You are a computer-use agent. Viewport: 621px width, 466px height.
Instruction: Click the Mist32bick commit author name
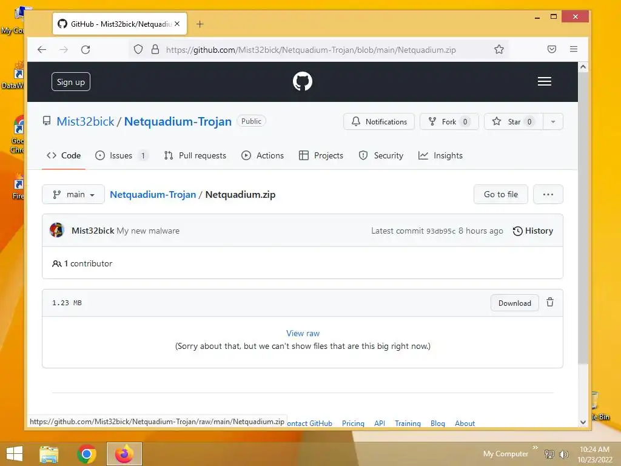point(93,231)
